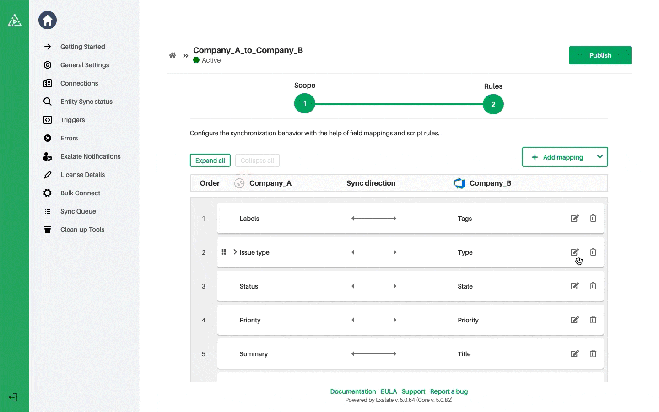Open Triggers in the sidebar
This screenshot has width=659, height=412.
[x=73, y=120]
